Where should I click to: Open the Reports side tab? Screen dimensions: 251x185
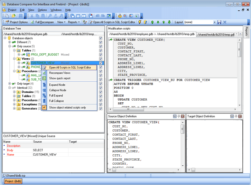pyautogui.click(x=247, y=32)
